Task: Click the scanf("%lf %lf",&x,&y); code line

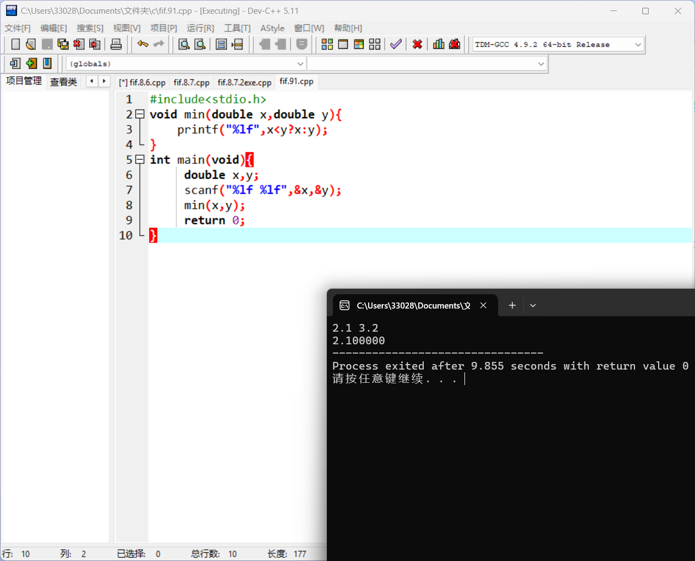Action: click(262, 190)
